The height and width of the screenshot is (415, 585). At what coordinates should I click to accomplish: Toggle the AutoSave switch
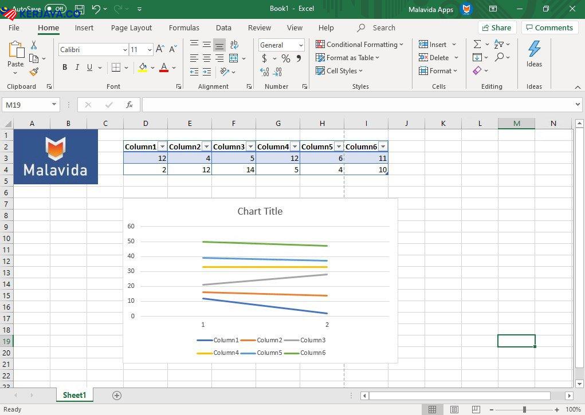point(55,9)
